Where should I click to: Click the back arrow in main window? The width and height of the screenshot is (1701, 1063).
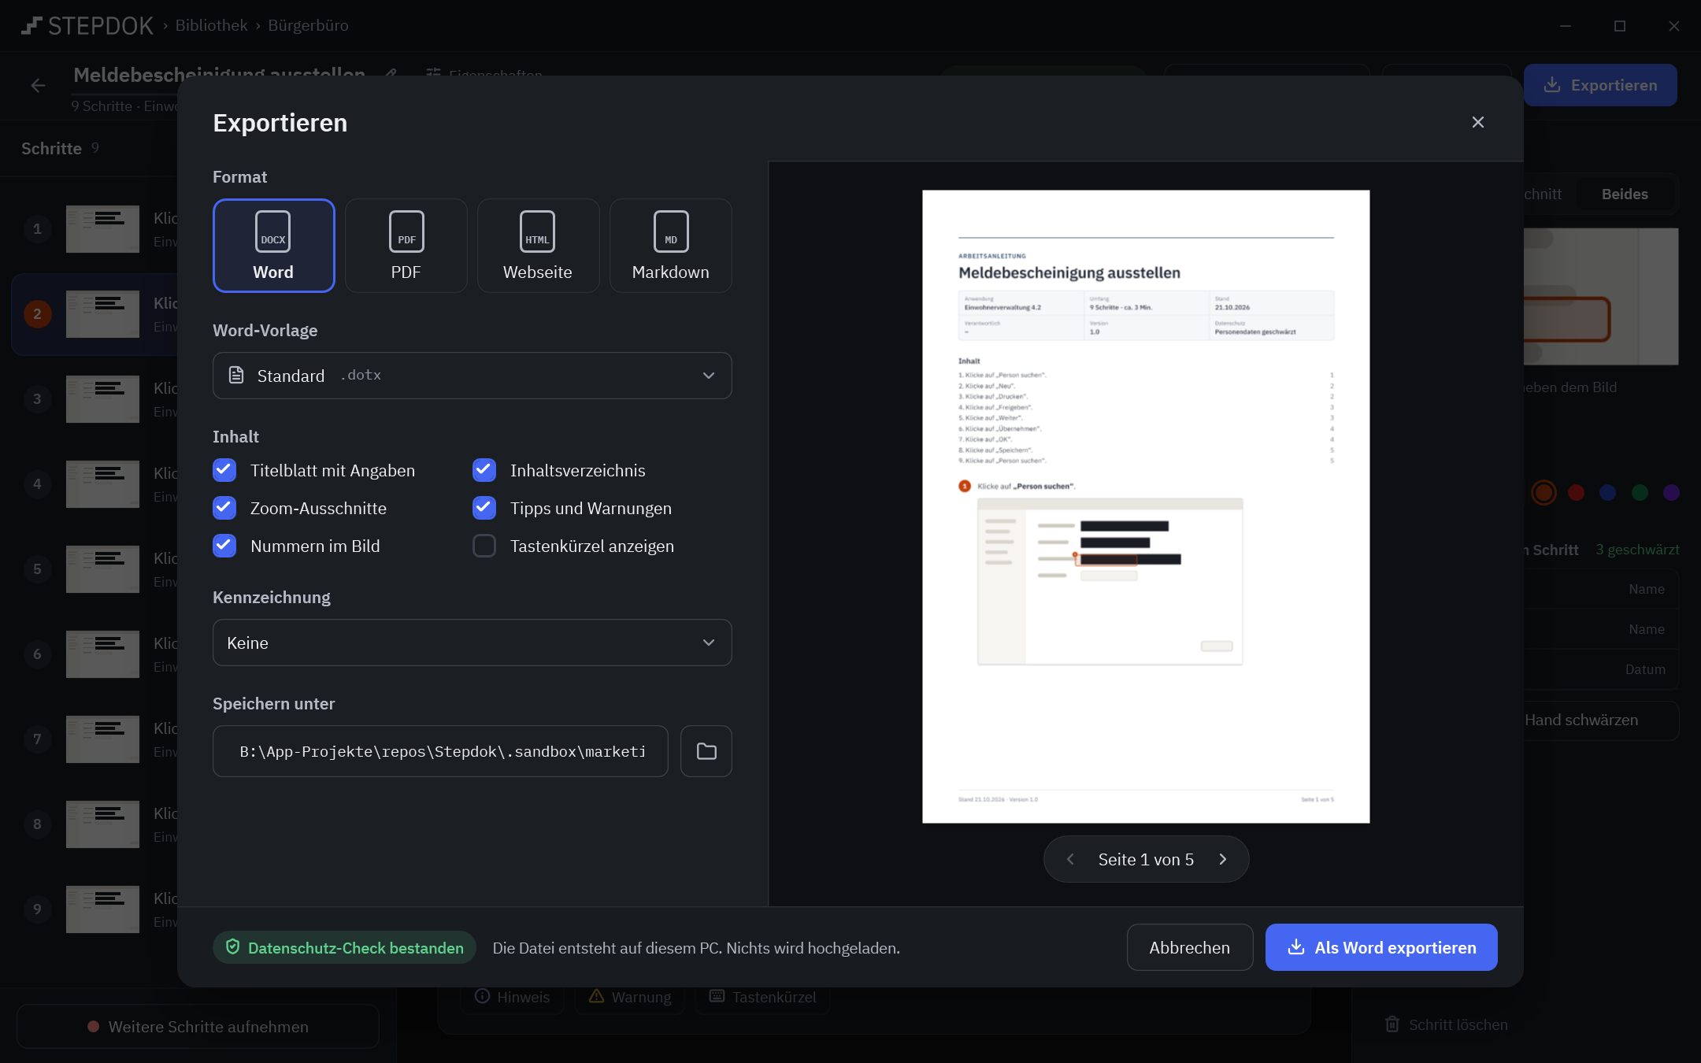[38, 85]
